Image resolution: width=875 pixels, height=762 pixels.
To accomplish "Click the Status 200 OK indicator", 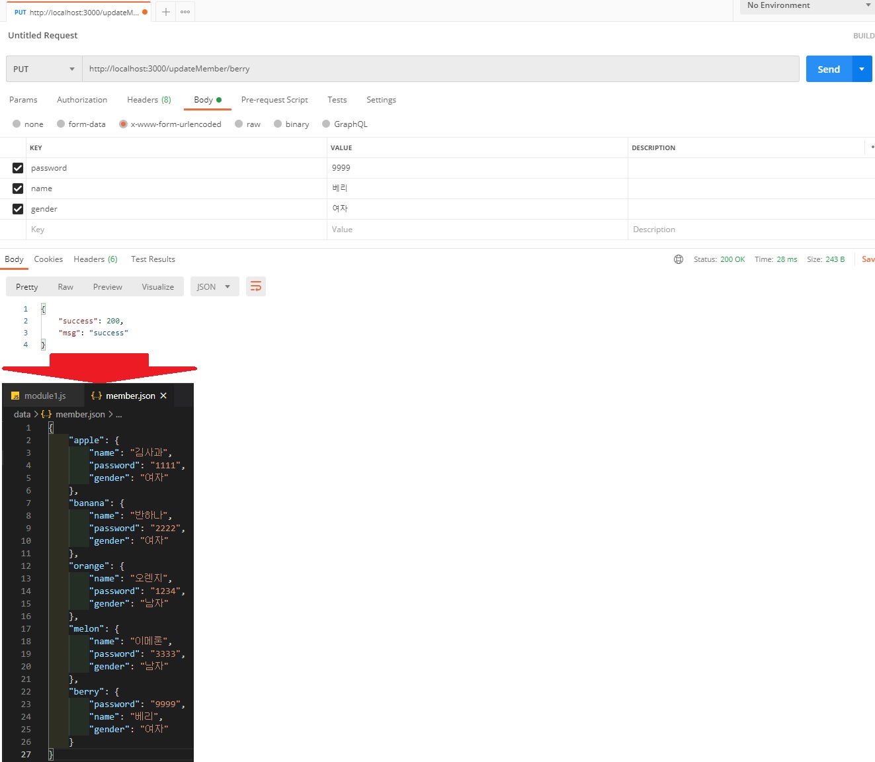I will click(719, 259).
